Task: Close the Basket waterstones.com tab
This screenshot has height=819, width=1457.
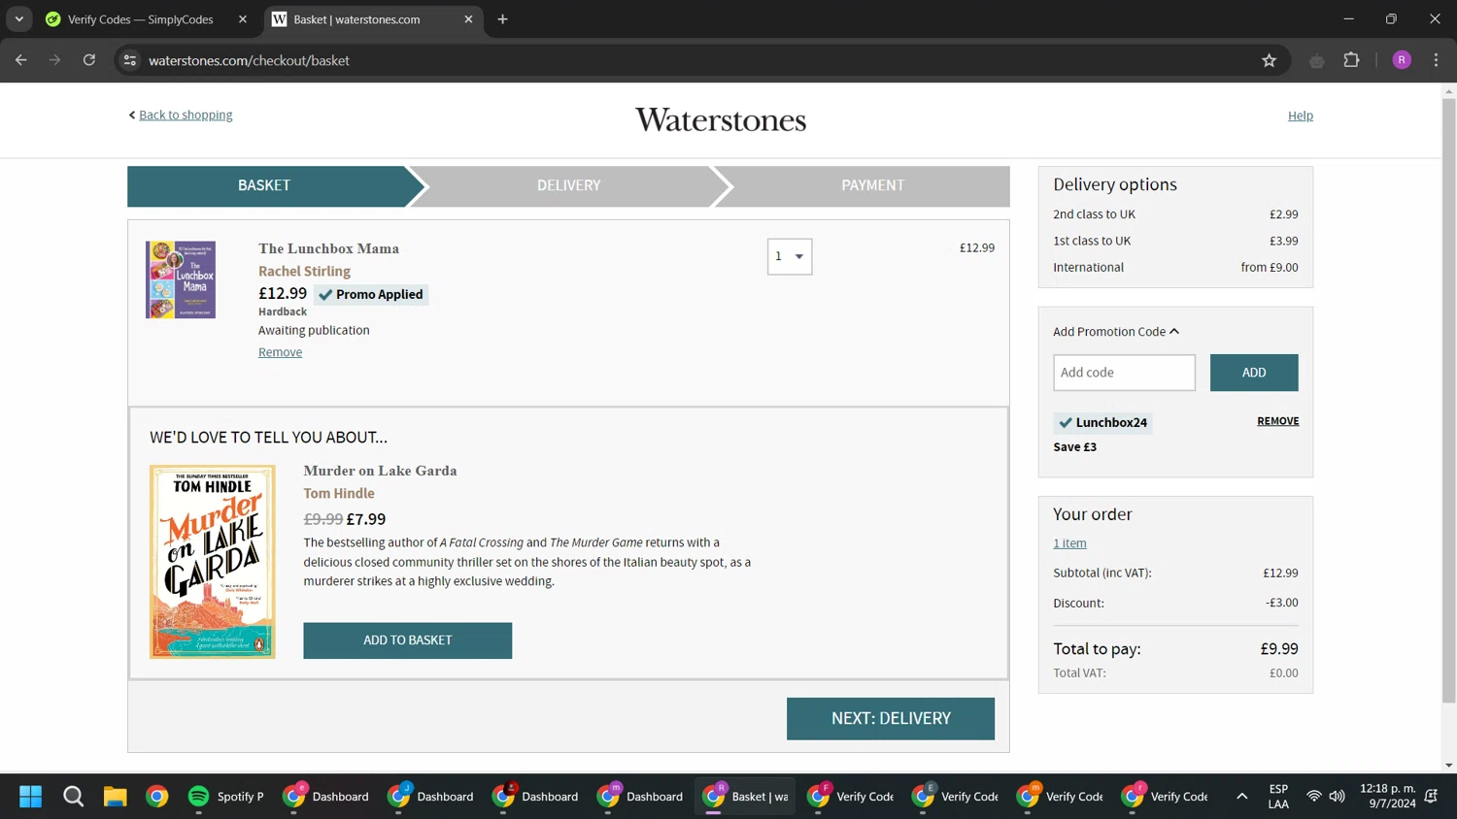Action: (468, 19)
